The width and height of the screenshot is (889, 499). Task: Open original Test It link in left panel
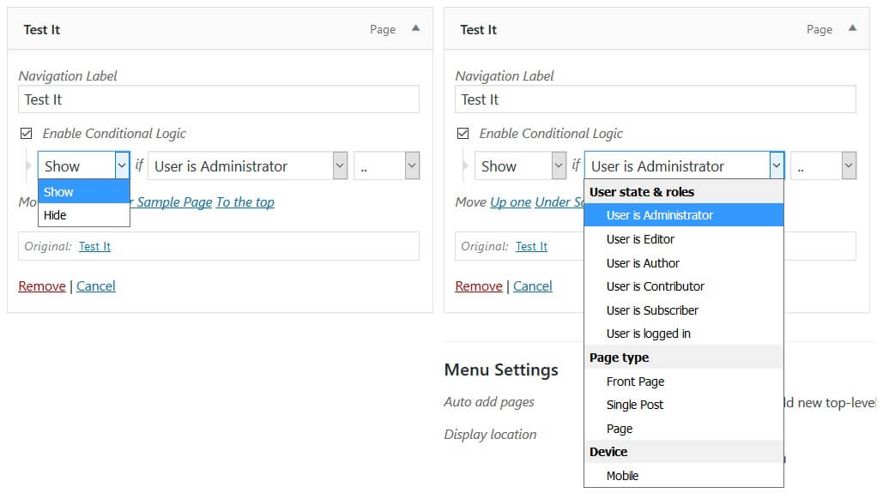point(94,247)
